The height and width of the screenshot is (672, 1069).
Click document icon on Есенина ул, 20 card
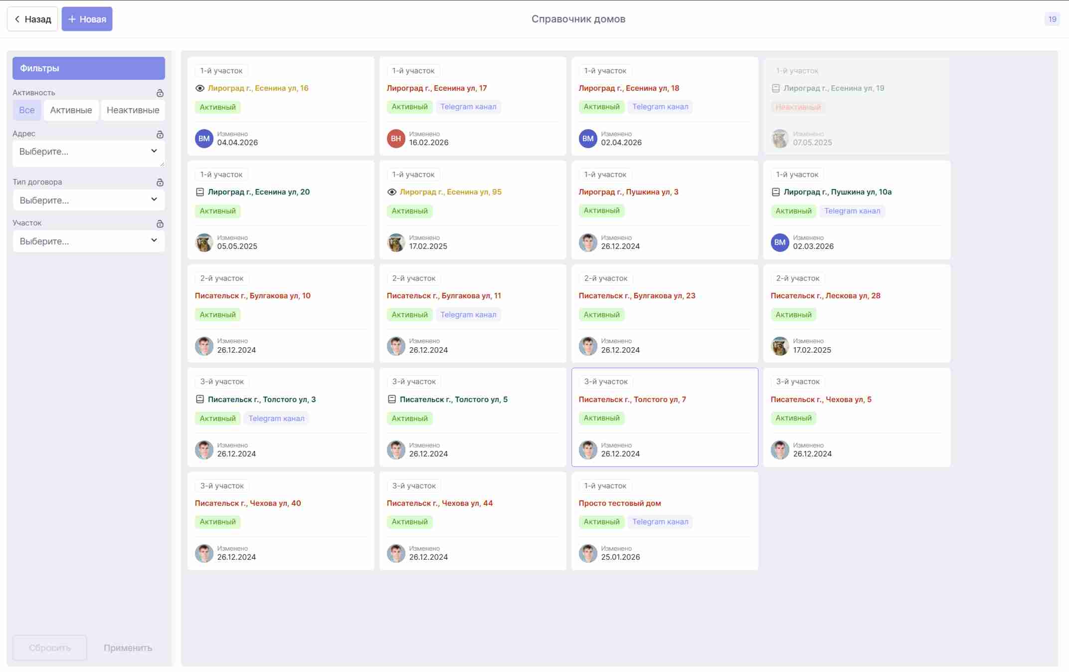200,192
